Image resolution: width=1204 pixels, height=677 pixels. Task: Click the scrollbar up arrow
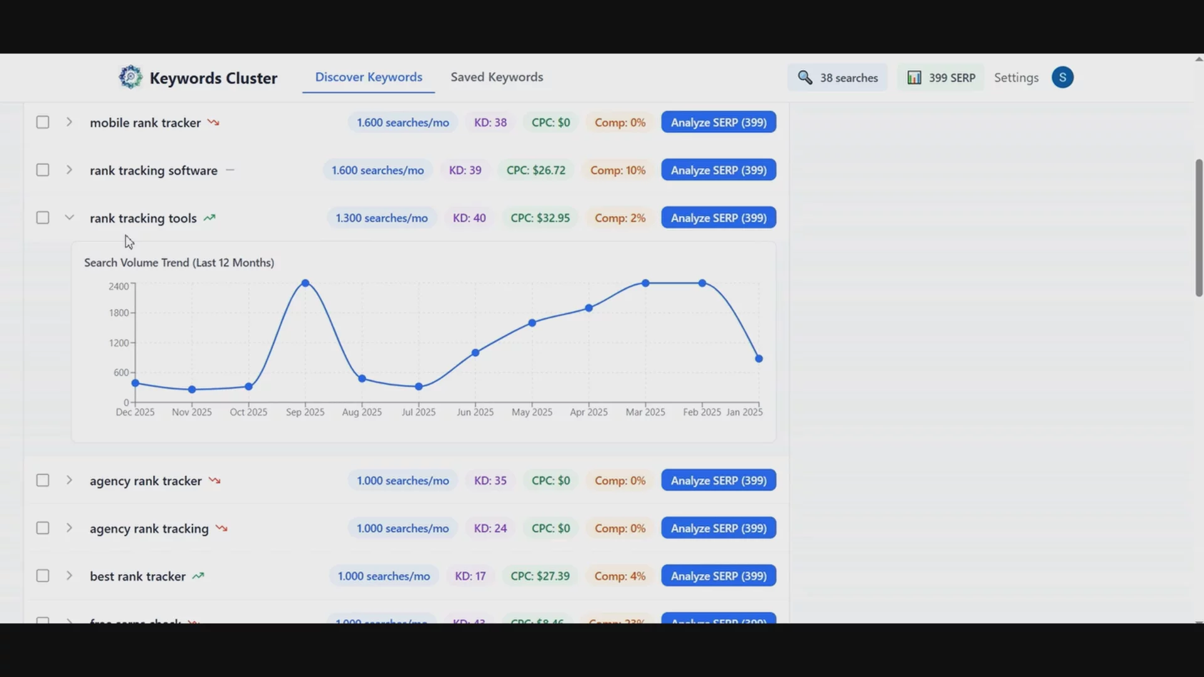(x=1199, y=60)
